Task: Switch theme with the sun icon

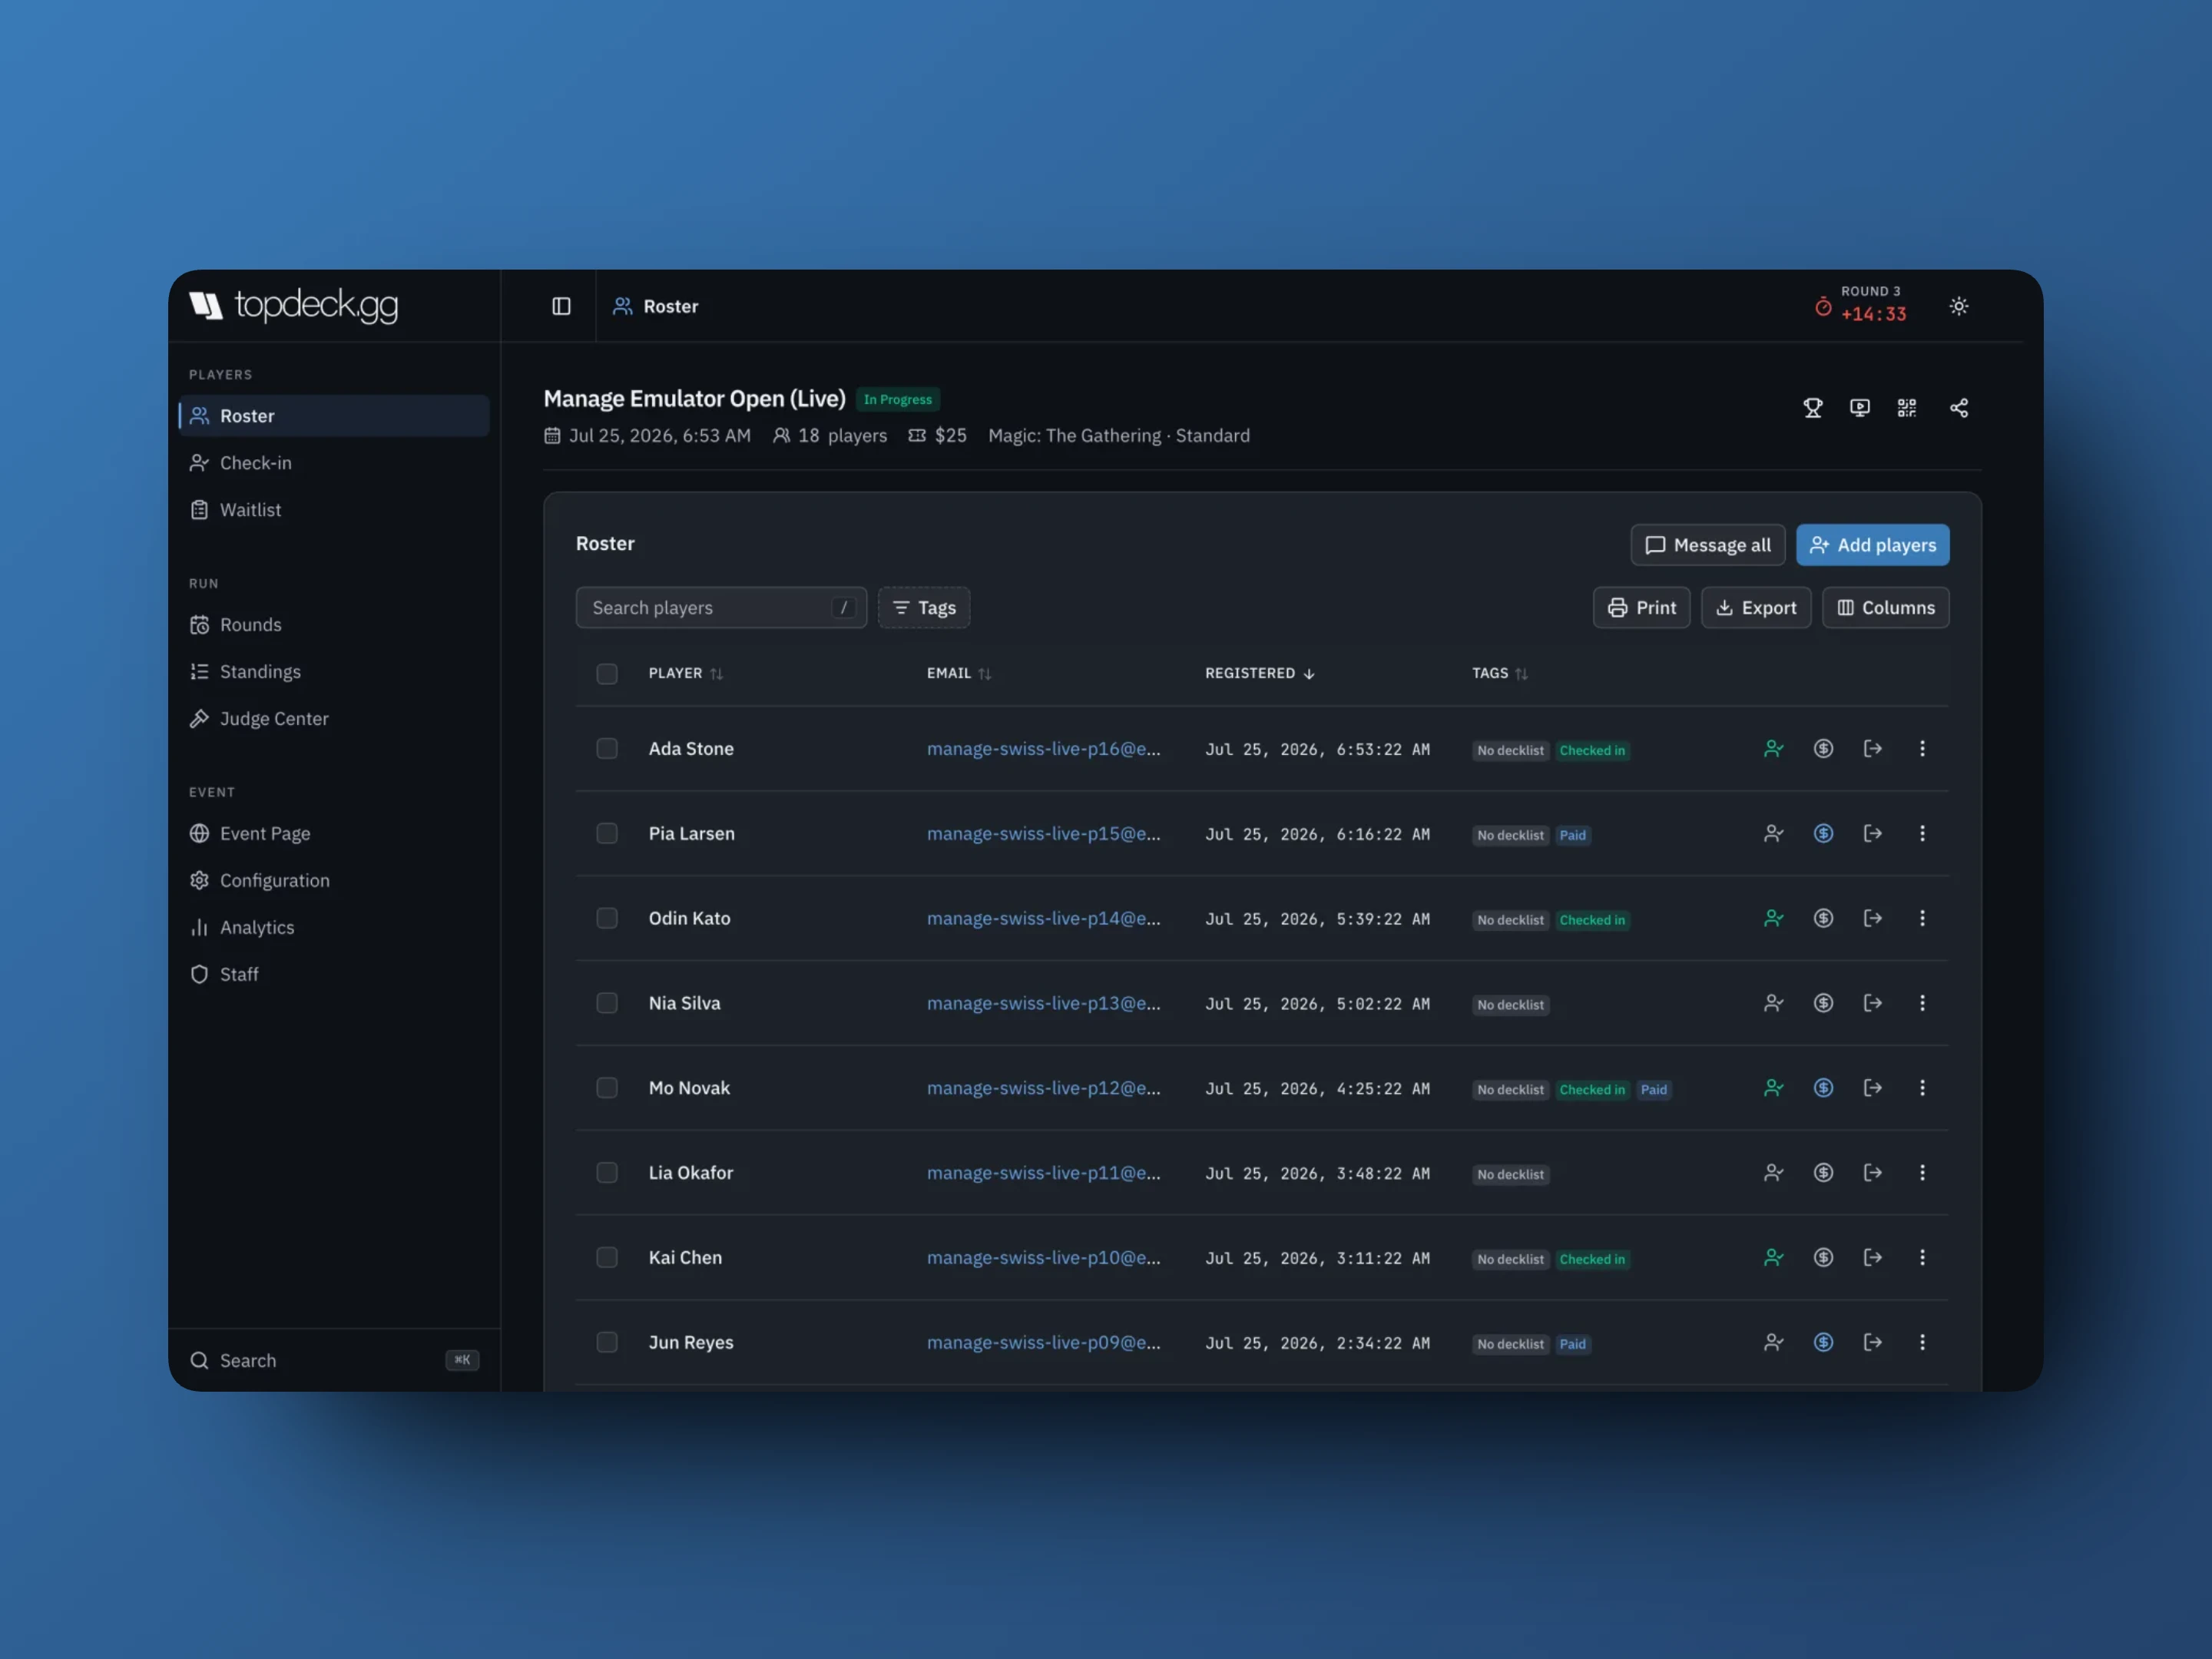Action: [x=1958, y=306]
